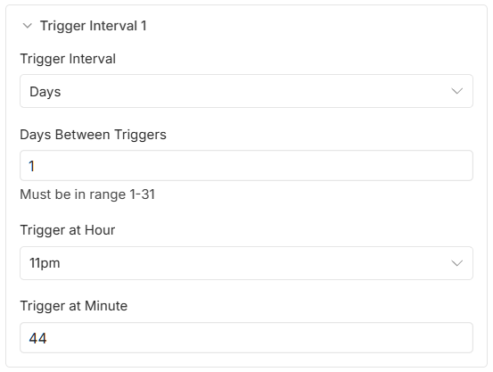
Task: Click the chevron arrow beside 11pm
Action: pos(456,263)
